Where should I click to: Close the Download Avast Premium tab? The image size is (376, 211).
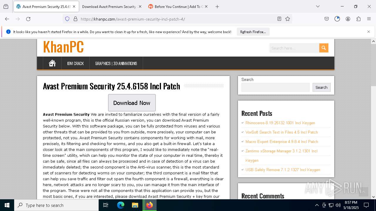(x=140, y=6)
